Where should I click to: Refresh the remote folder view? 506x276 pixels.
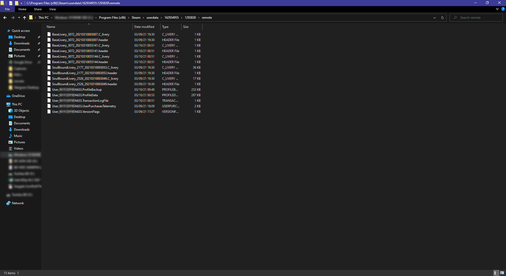pos(442,18)
